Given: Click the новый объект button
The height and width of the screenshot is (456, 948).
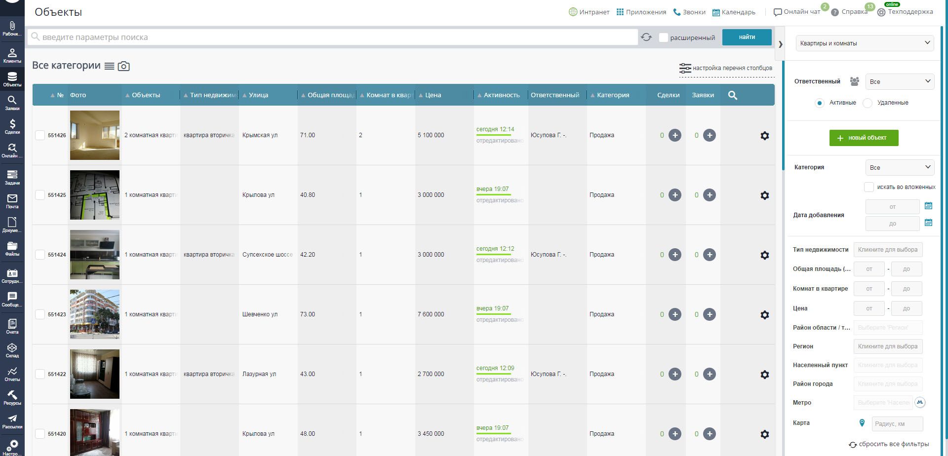Looking at the screenshot, I should pos(864,138).
